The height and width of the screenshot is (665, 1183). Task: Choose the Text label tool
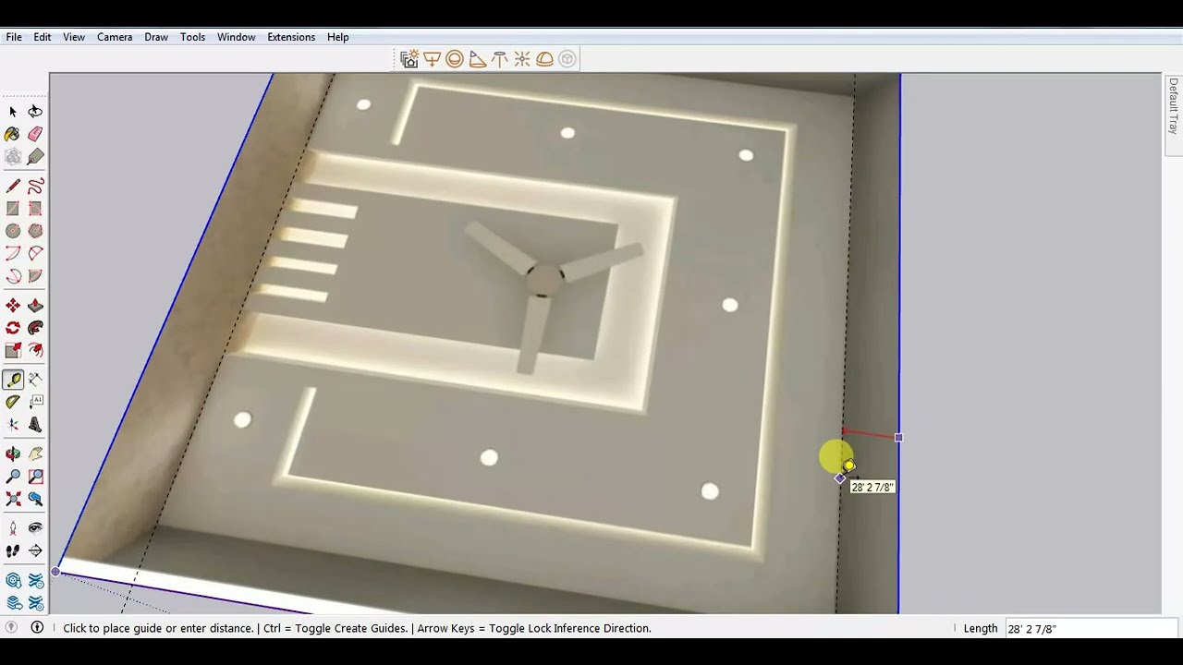point(35,402)
